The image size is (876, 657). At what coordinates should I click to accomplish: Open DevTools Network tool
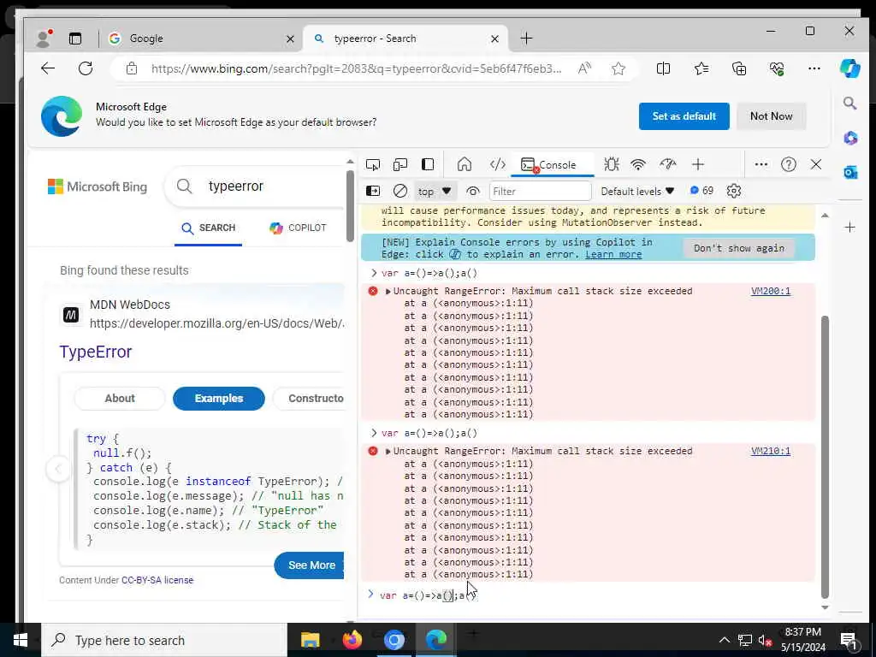click(x=638, y=164)
